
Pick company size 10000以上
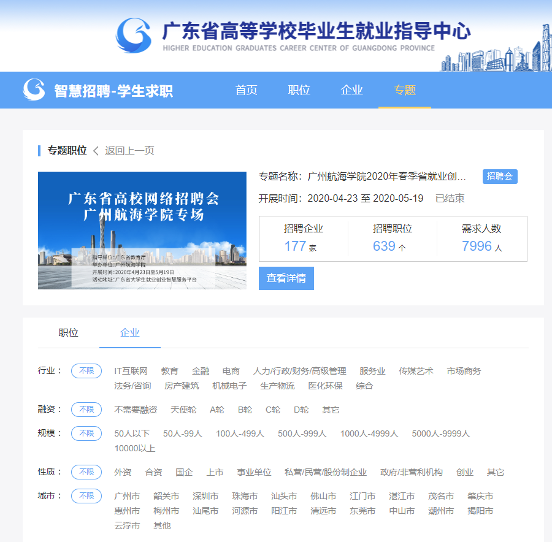click(135, 448)
